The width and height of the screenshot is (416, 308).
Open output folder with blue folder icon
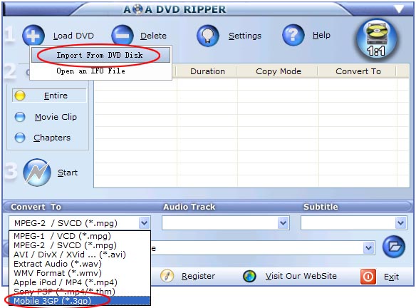(x=394, y=247)
